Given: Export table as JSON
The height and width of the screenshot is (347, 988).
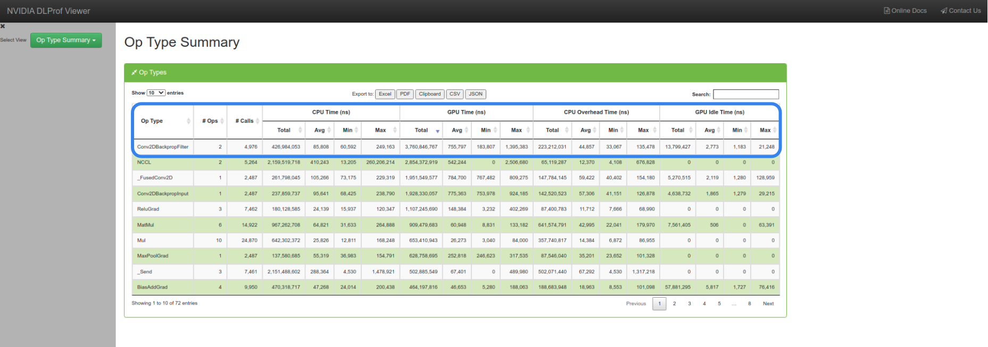Looking at the screenshot, I should (x=475, y=94).
